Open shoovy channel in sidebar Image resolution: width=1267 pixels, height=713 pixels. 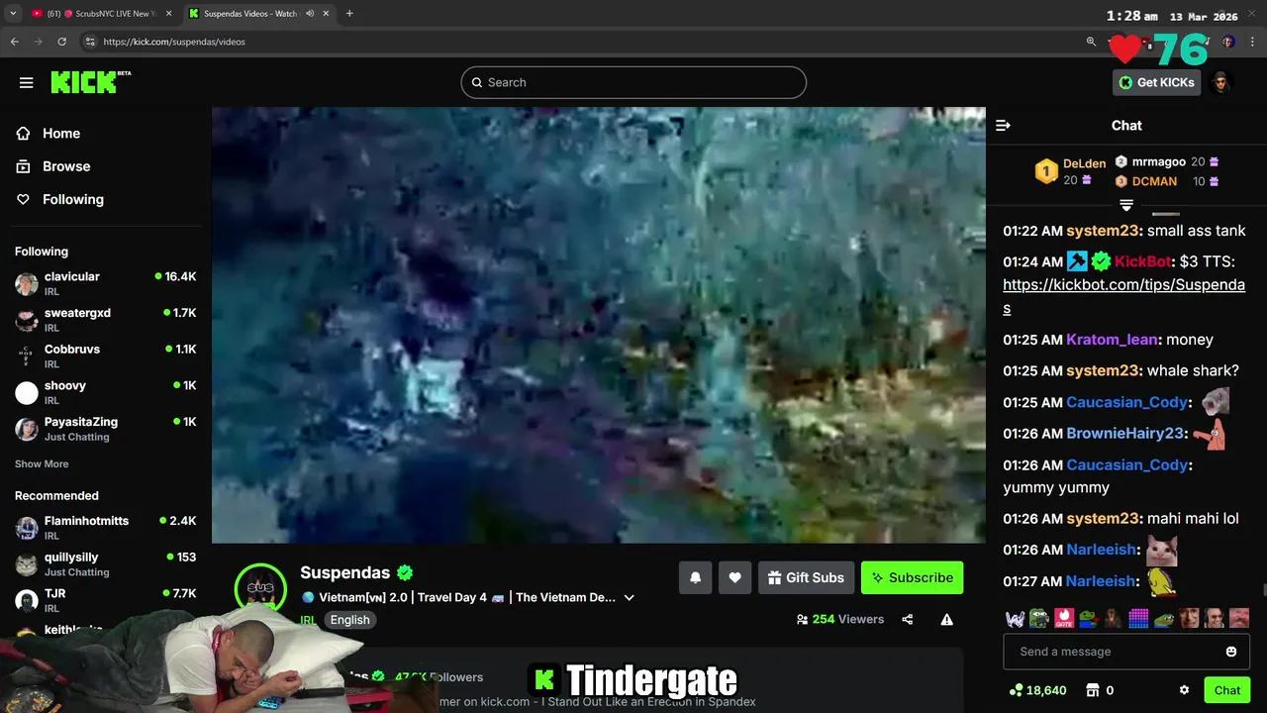coord(105,392)
